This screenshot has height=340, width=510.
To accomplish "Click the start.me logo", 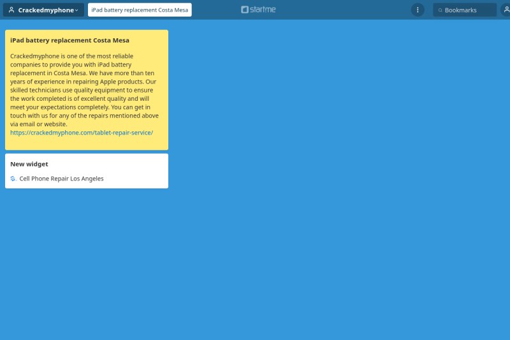I will tap(258, 10).
